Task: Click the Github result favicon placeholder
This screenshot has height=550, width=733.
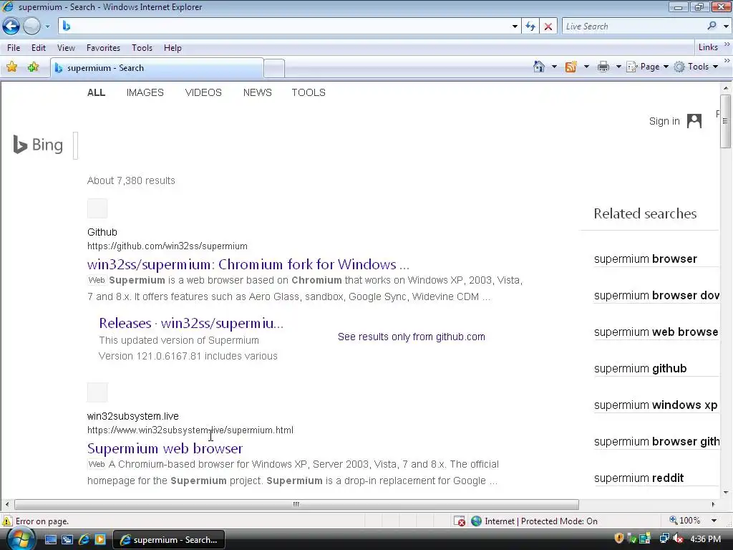Action: (97, 208)
